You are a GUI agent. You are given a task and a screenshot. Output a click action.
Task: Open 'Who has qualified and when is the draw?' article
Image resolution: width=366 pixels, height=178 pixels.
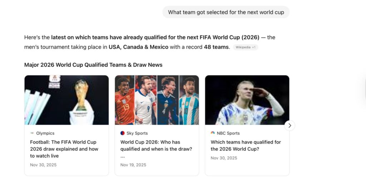pyautogui.click(x=156, y=145)
